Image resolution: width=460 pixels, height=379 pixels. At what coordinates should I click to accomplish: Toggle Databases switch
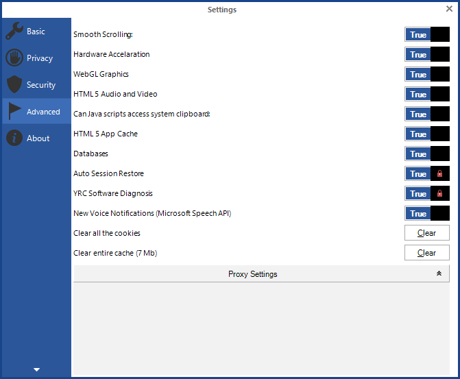pyautogui.click(x=427, y=154)
